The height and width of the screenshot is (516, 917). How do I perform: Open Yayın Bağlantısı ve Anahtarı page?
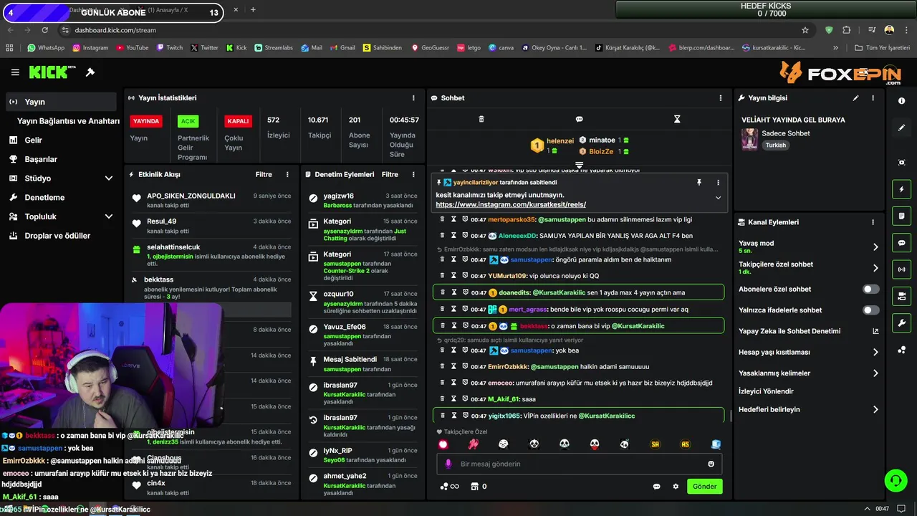68,121
